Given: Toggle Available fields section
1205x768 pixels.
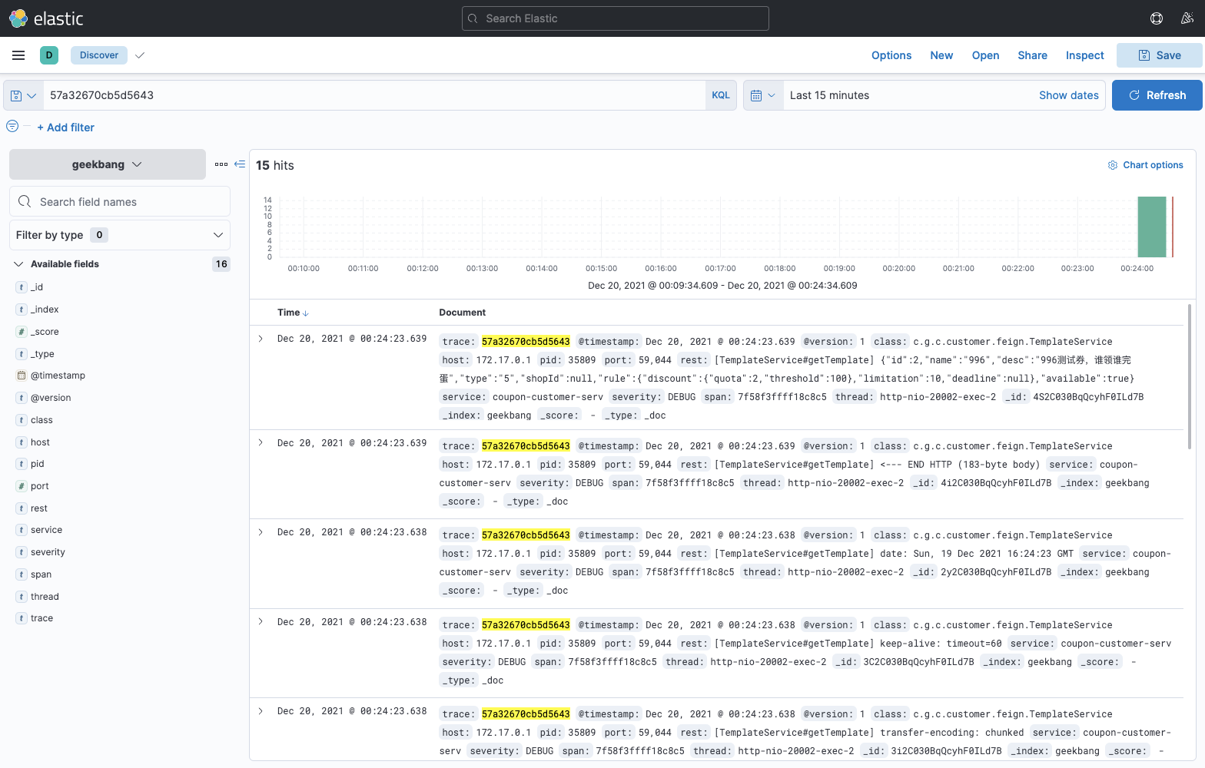Looking at the screenshot, I should pyautogui.click(x=18, y=264).
